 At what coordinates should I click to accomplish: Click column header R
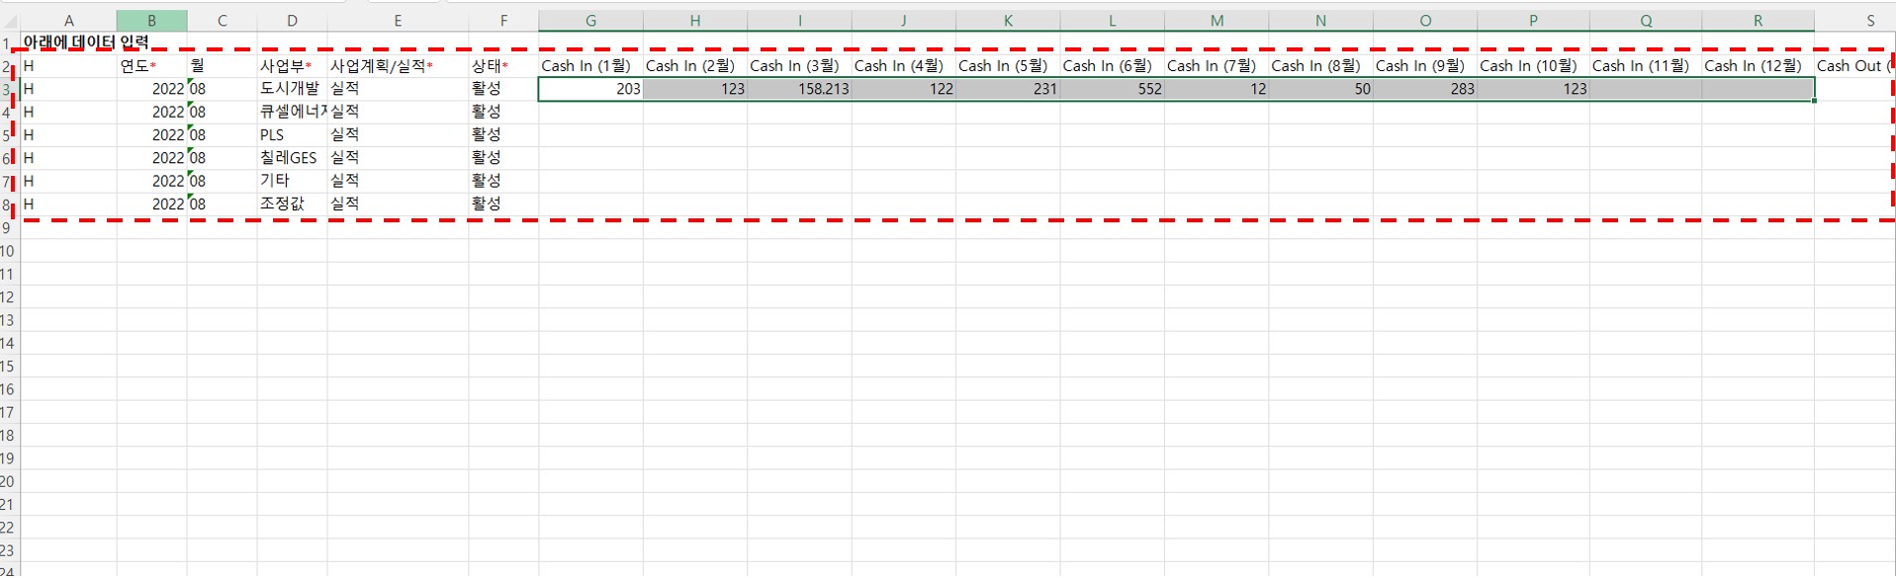[x=1757, y=21]
